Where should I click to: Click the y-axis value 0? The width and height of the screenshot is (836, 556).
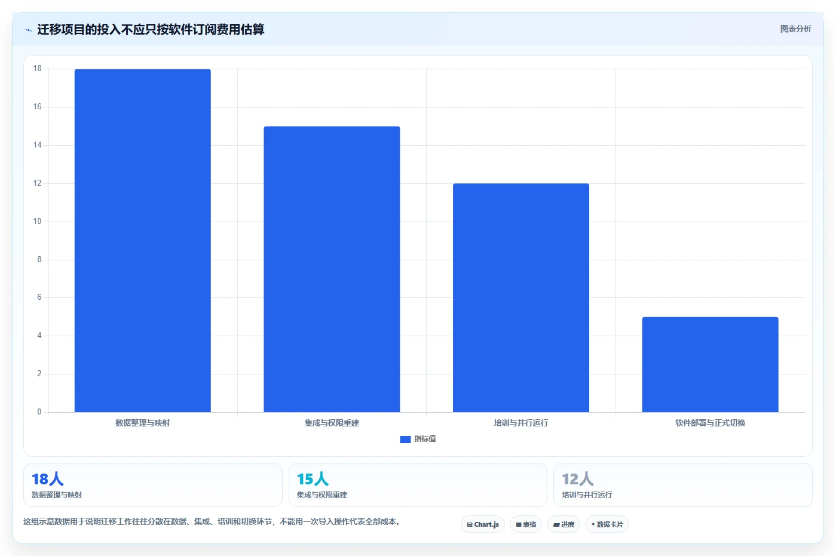coord(39,412)
